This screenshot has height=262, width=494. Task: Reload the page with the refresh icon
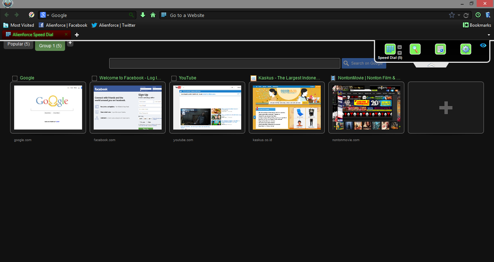tap(466, 15)
